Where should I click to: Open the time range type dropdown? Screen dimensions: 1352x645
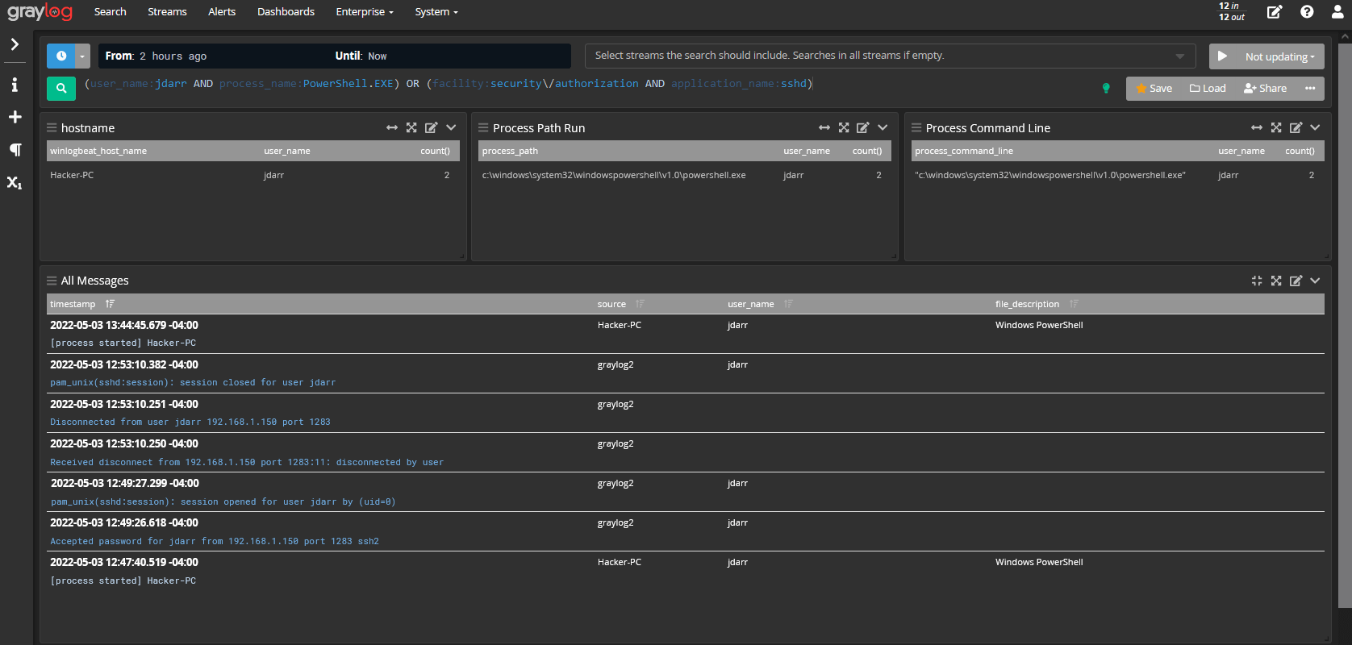82,56
